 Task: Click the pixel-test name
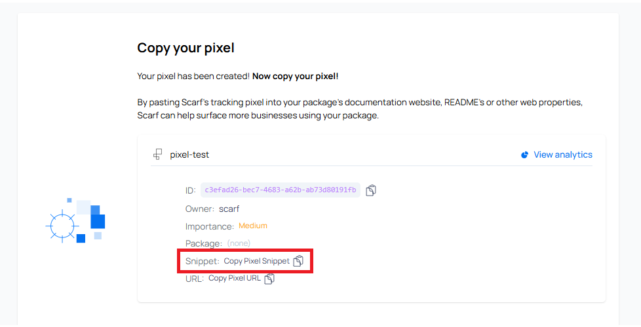pos(189,155)
